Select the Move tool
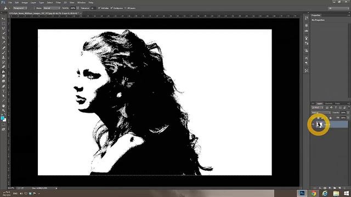 click(x=3, y=18)
